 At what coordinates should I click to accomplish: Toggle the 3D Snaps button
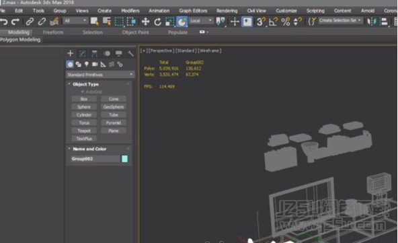261,22
